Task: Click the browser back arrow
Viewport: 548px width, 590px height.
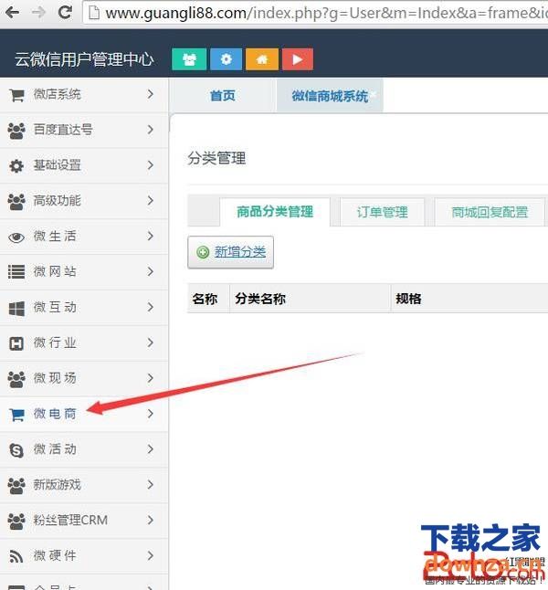Action: (x=12, y=13)
